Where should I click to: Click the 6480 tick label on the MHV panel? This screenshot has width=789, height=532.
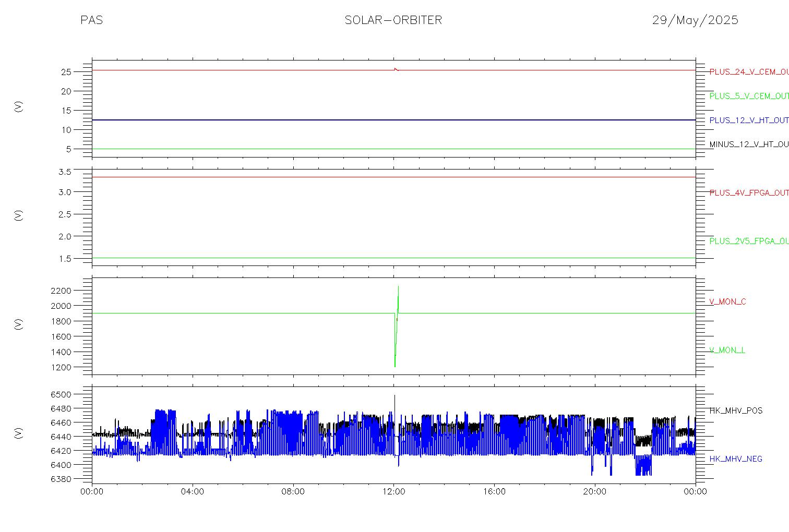pyautogui.click(x=61, y=408)
